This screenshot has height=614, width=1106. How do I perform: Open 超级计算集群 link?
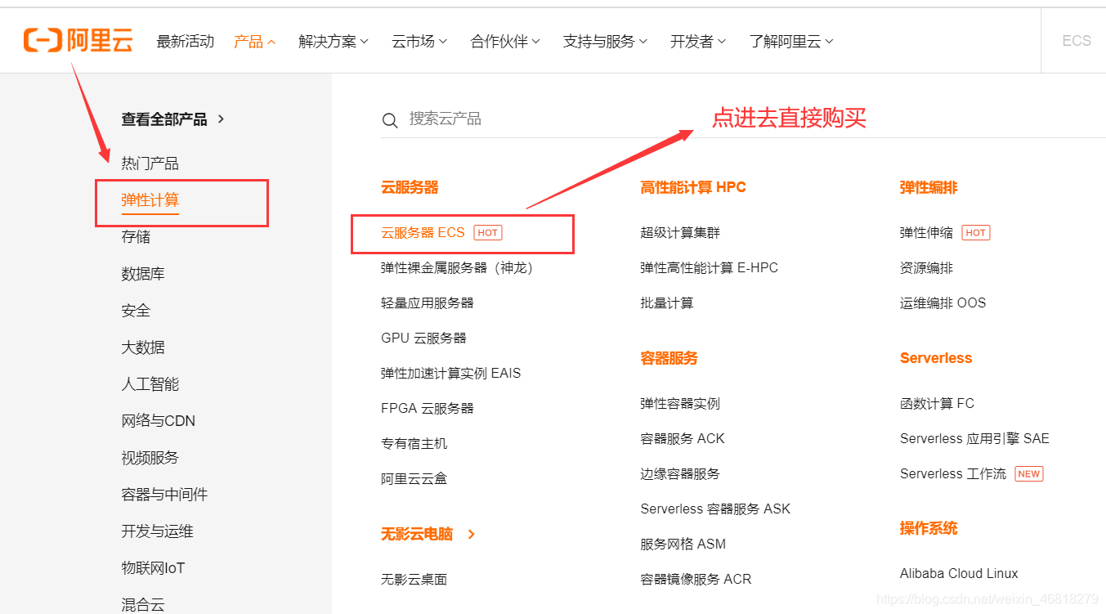pos(680,233)
